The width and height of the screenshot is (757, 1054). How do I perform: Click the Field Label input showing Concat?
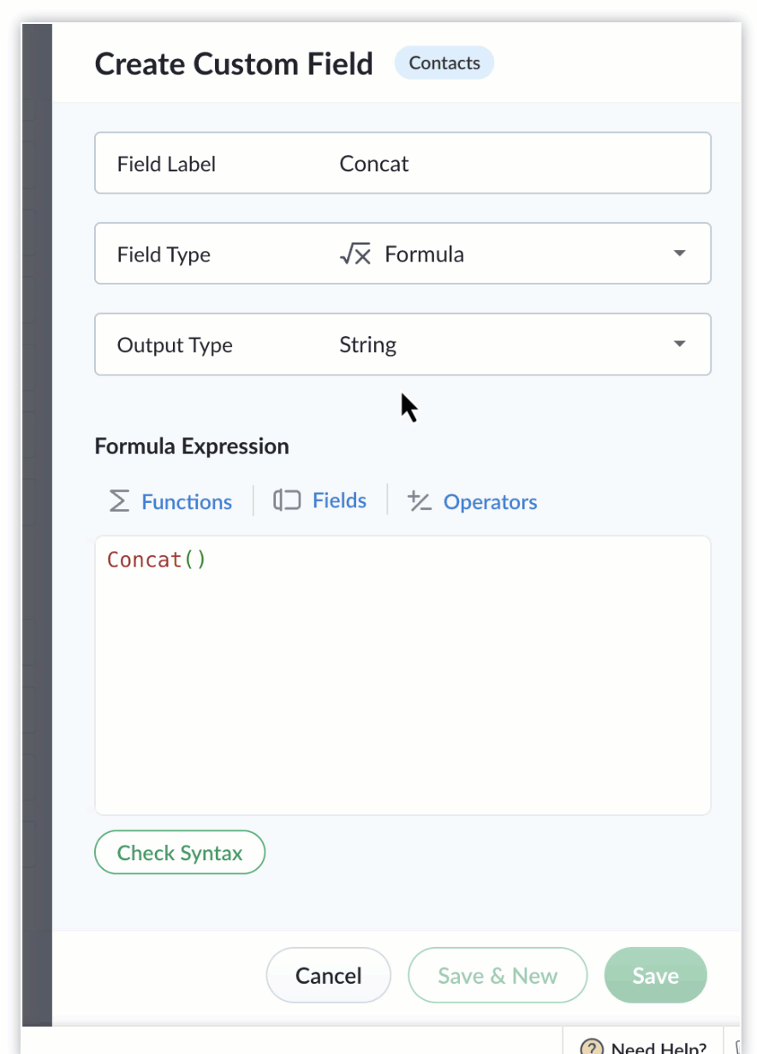tap(402, 163)
